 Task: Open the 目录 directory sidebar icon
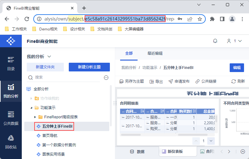click(11, 64)
